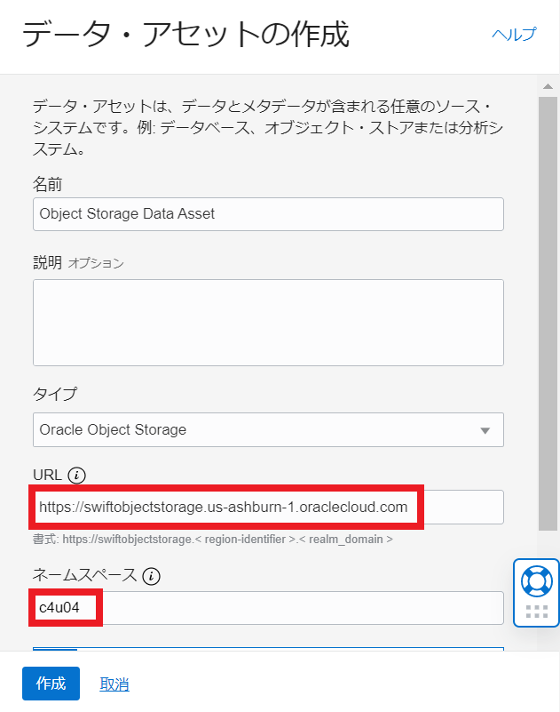Click the 説明 オプション label
Viewport: 560px width, 712px height.
click(x=78, y=262)
